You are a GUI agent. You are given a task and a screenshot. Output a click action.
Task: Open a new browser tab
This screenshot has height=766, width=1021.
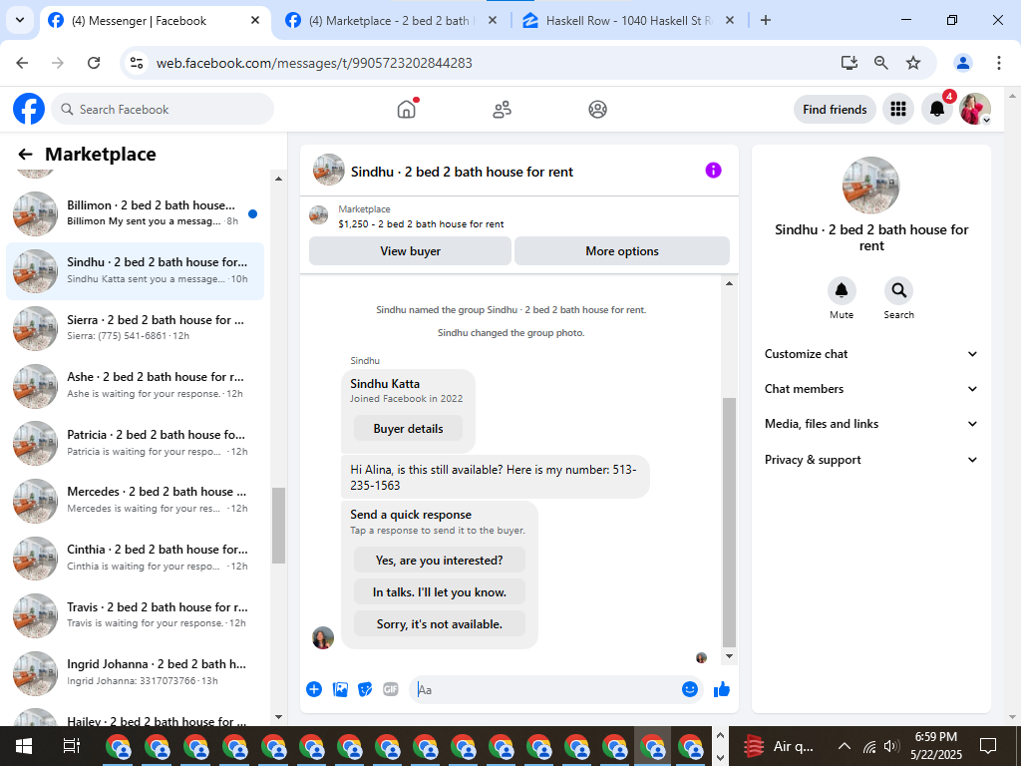point(766,20)
